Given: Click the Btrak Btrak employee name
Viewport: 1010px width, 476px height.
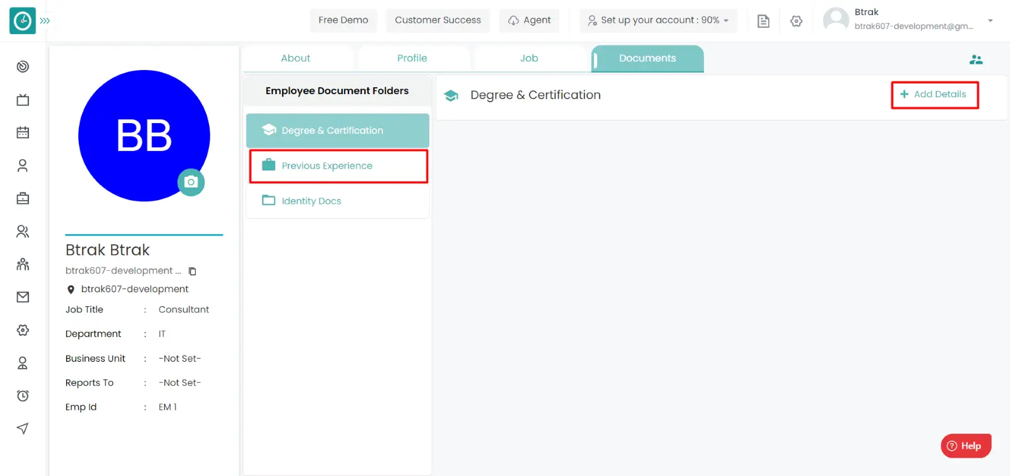Looking at the screenshot, I should coord(107,250).
